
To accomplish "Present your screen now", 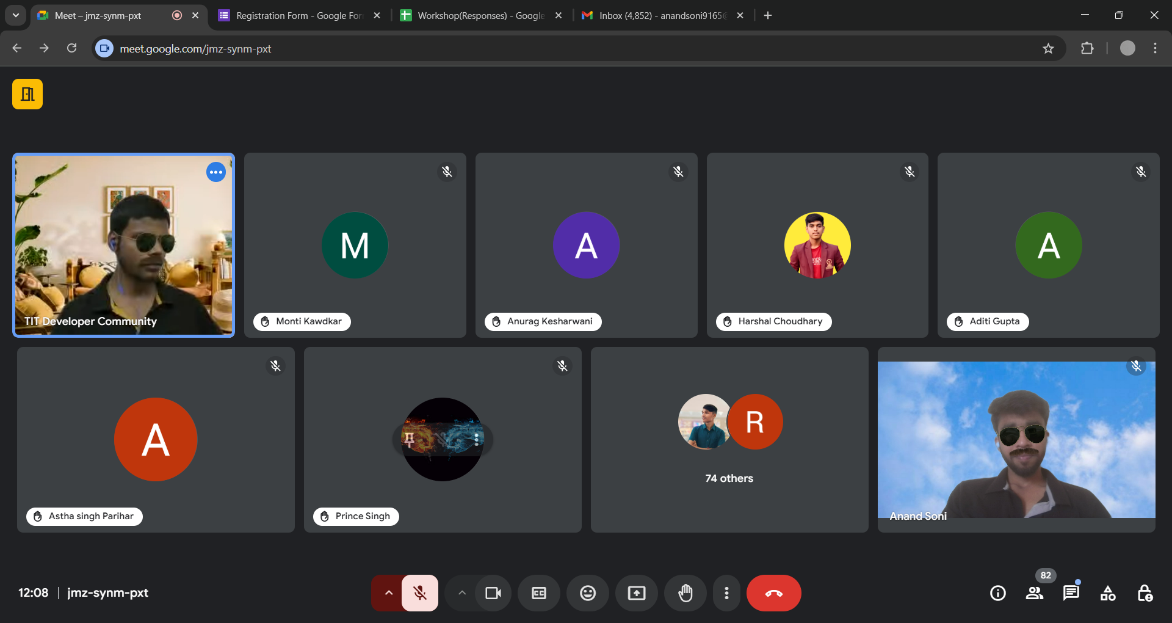I will click(x=636, y=592).
